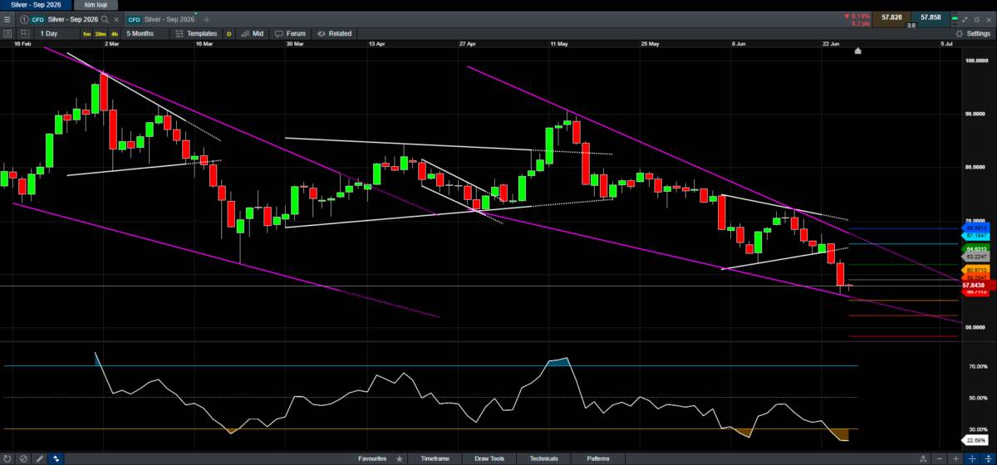This screenshot has width=997, height=465.
Task: Open the Timeframe menu
Action: 435,458
